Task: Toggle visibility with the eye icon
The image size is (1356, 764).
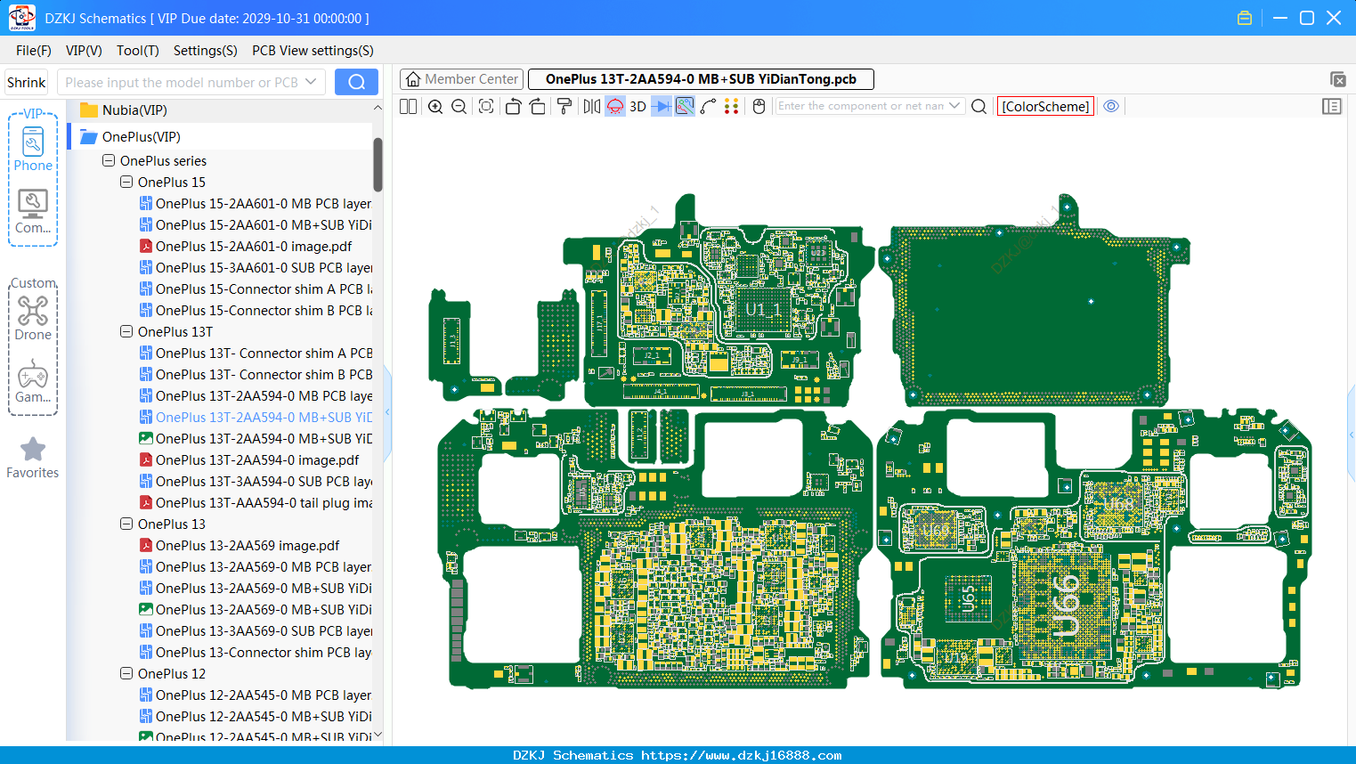Action: coord(1111,106)
